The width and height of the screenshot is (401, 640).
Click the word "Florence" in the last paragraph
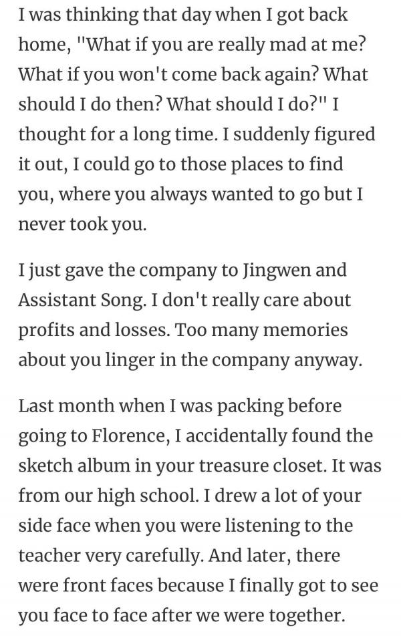[130, 436]
